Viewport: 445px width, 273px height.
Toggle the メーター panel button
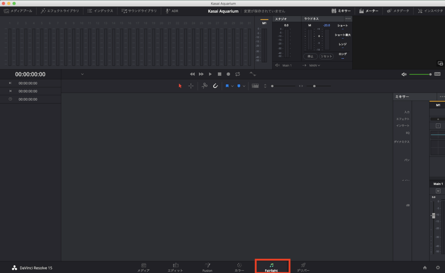pyautogui.click(x=369, y=11)
